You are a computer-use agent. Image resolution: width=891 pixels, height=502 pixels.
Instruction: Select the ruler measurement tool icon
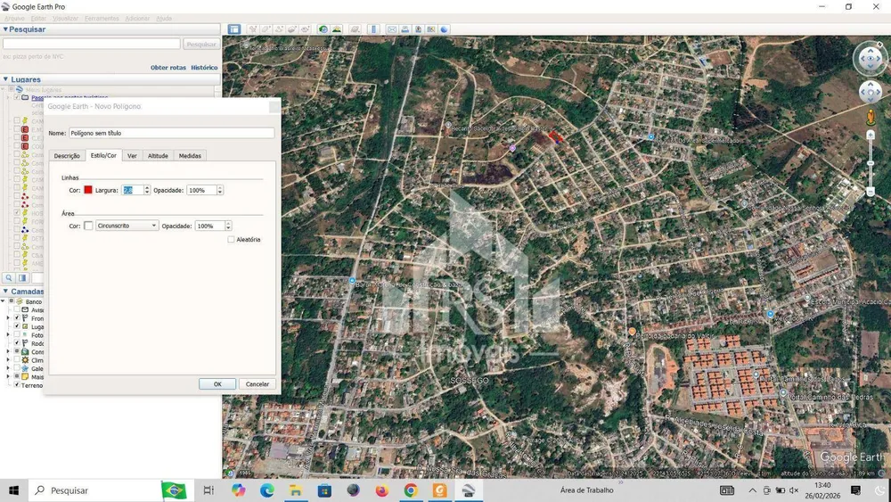pyautogui.click(x=373, y=29)
